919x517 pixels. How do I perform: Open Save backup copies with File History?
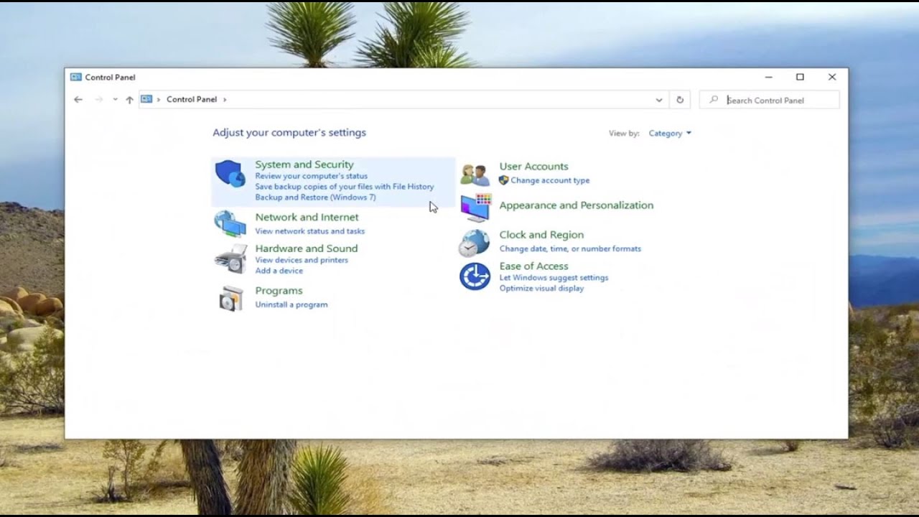(345, 187)
